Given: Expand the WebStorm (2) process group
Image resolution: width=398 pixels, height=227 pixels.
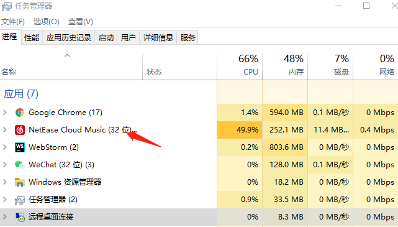Looking at the screenshot, I should (4, 147).
